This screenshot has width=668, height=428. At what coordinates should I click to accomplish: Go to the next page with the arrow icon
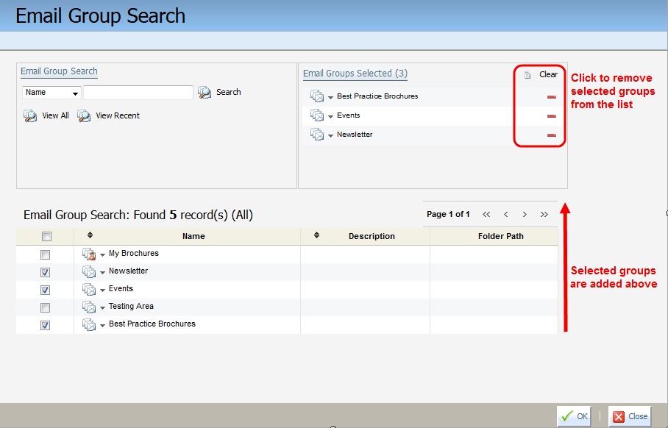point(525,214)
